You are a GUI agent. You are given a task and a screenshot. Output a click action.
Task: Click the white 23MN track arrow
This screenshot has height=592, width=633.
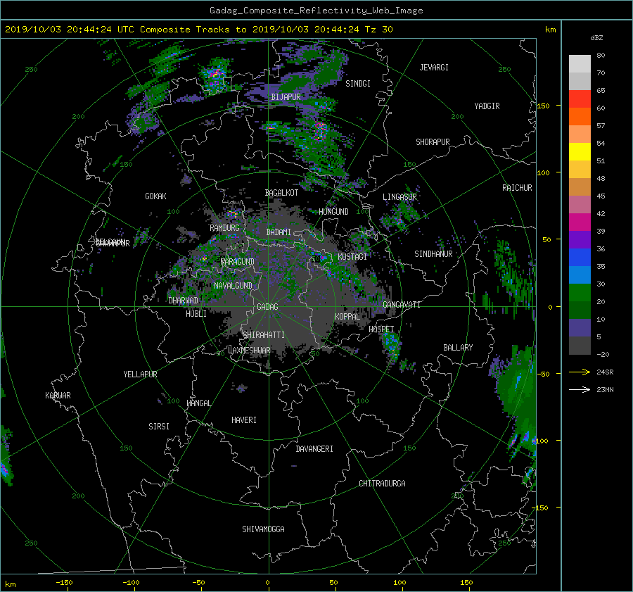click(580, 389)
